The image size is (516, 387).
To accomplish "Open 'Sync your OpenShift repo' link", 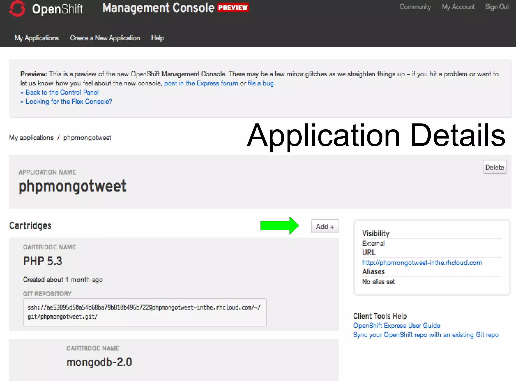I will tap(426, 335).
